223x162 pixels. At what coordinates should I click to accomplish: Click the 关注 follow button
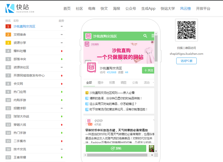[148, 70]
